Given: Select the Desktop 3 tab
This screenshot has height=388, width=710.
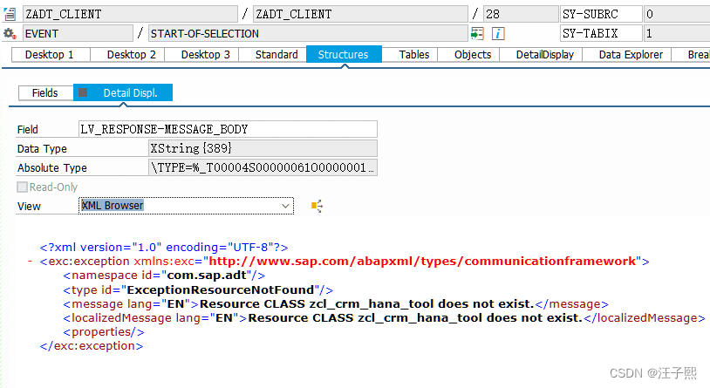Looking at the screenshot, I should [x=206, y=54].
